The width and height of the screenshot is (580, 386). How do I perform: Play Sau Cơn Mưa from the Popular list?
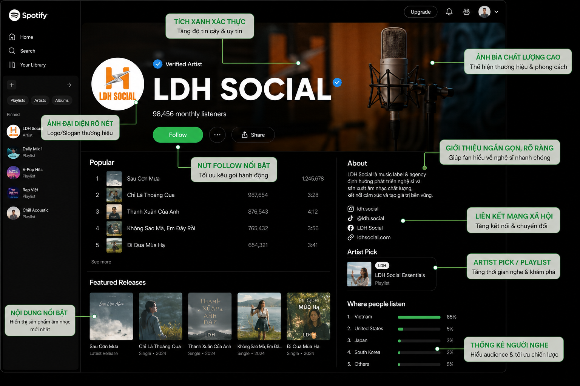tap(143, 179)
